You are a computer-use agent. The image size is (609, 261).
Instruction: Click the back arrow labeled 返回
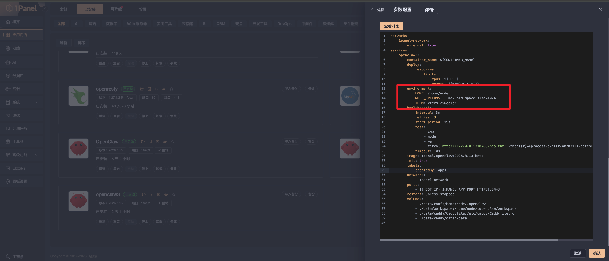click(x=378, y=10)
